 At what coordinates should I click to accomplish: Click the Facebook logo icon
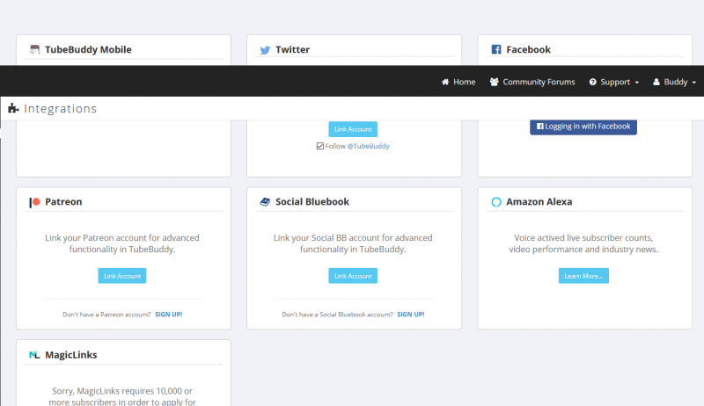pos(496,50)
